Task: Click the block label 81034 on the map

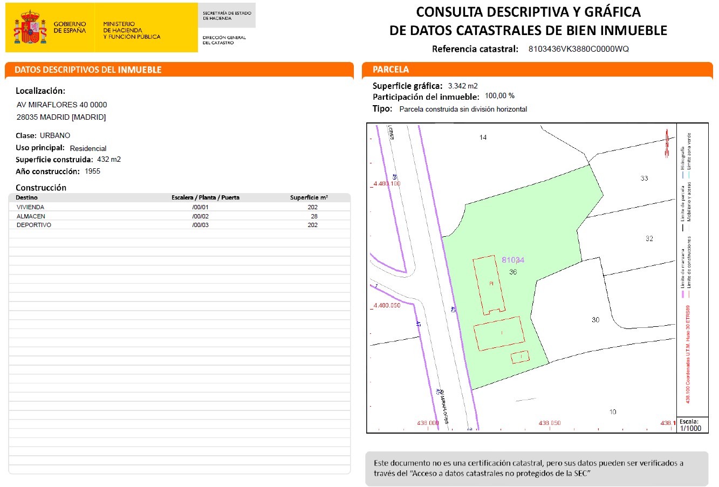Action: click(513, 260)
